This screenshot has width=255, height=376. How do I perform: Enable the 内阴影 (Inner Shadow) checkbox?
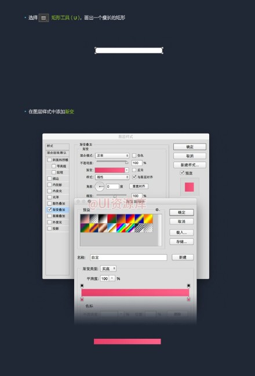[49, 185]
